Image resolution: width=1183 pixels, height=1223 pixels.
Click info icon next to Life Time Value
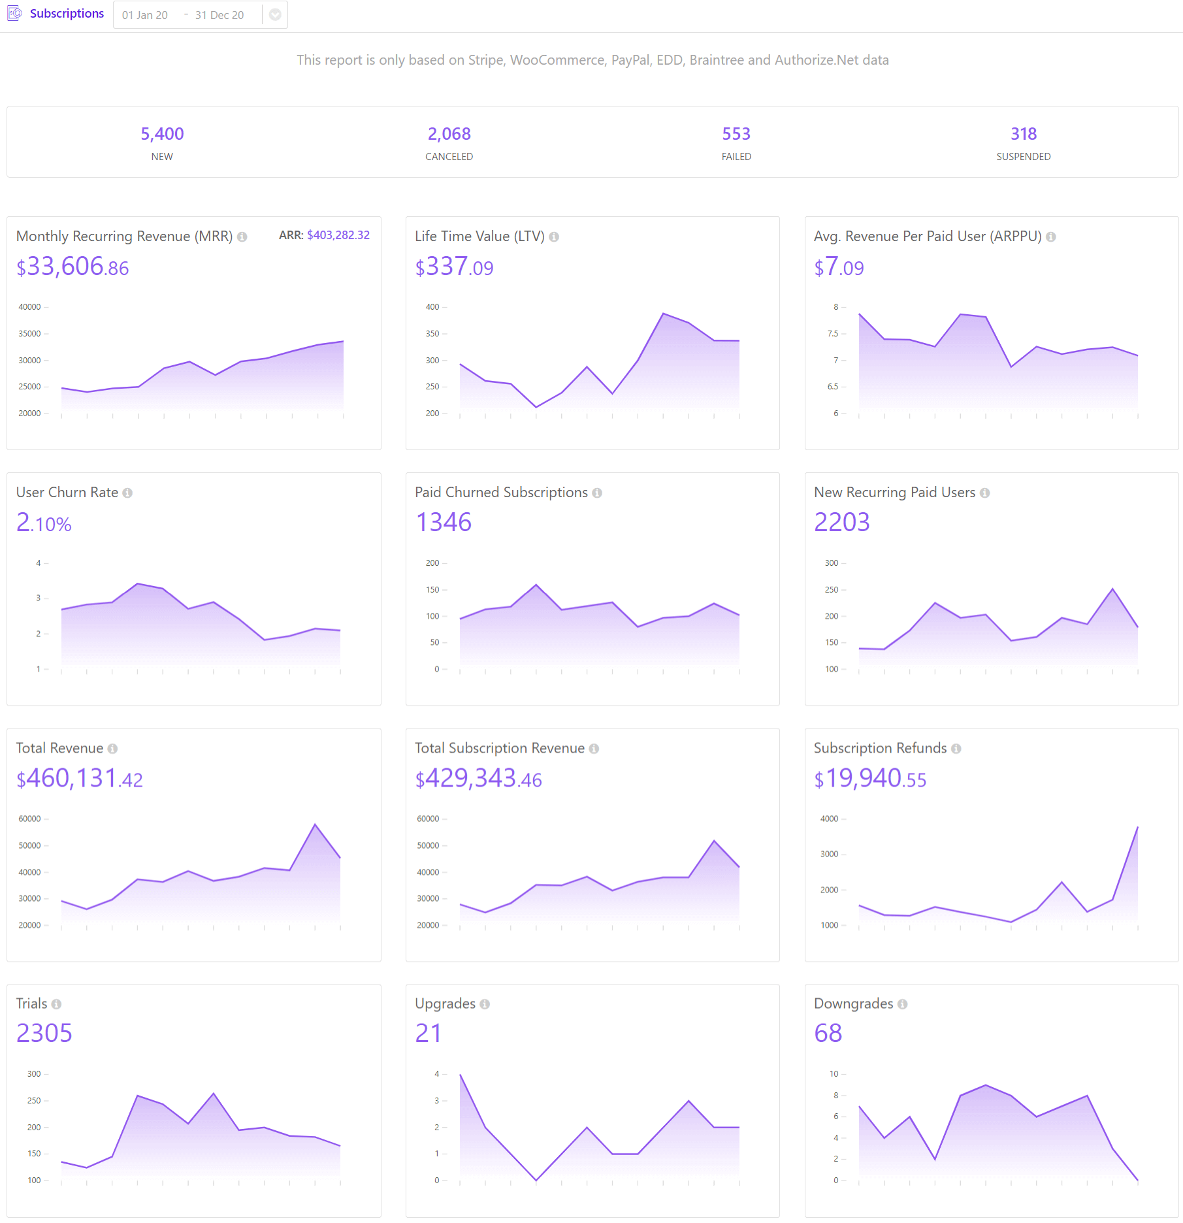554,236
